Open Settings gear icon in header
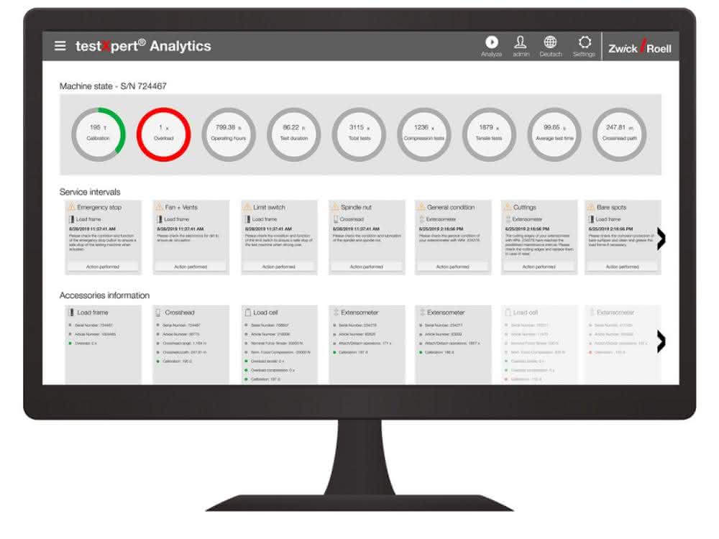719x539 pixels. (585, 42)
